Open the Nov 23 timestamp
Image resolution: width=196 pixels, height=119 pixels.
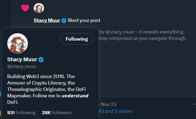(x=108, y=104)
